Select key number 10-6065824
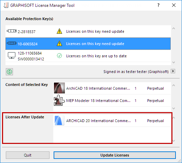This screenshot has width=182, height=163. 28,44
